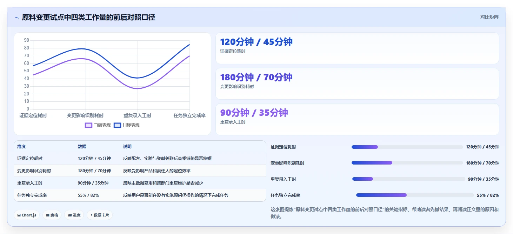Open the 120分钟 / 45分钟 data card
Viewport: 513px width, 234px height.
(x=357, y=48)
